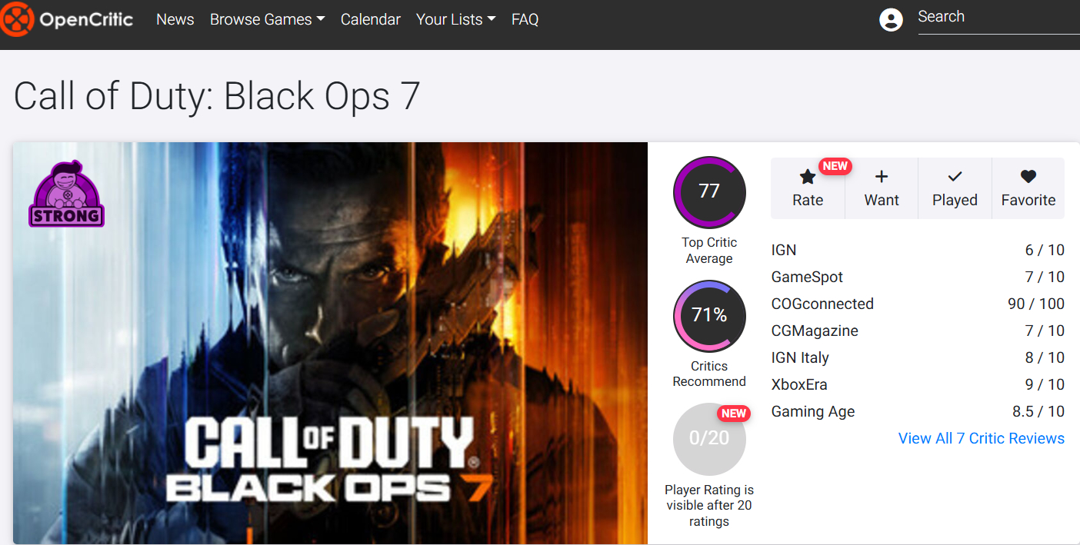
Task: Click the 6 / 10 IGN score
Action: [x=1045, y=250]
